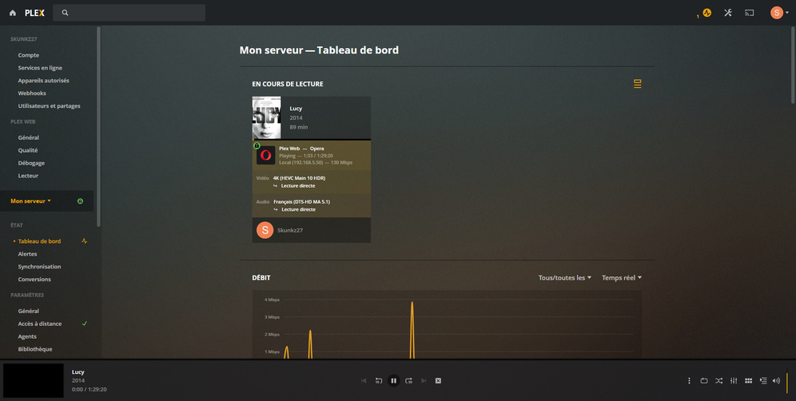Open the user account avatar menu

tap(779, 13)
